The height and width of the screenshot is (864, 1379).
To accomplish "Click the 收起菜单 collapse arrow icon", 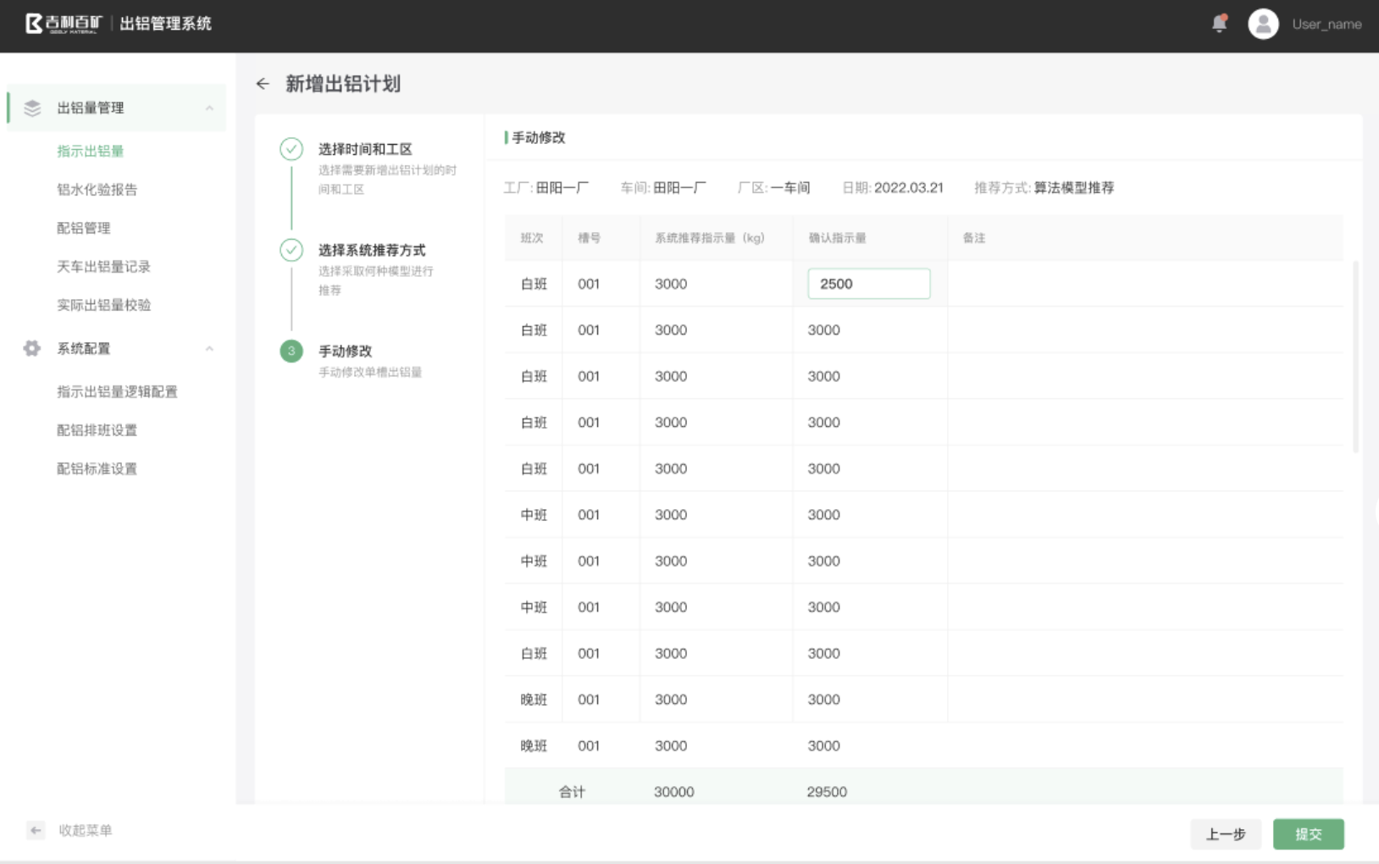I will [x=36, y=830].
